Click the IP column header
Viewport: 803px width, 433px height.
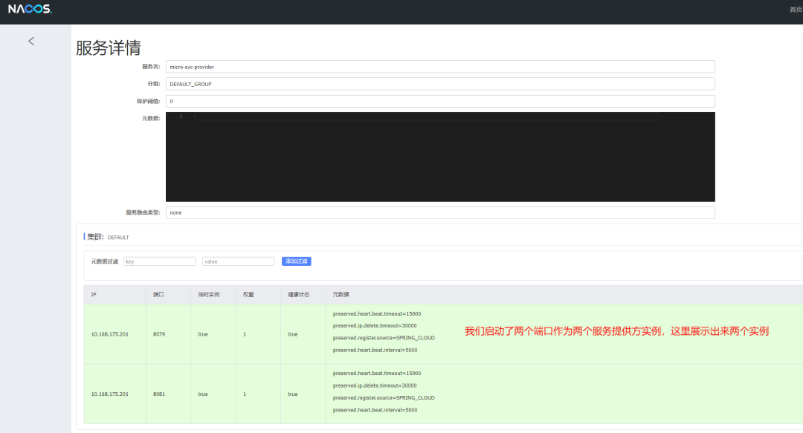point(94,295)
